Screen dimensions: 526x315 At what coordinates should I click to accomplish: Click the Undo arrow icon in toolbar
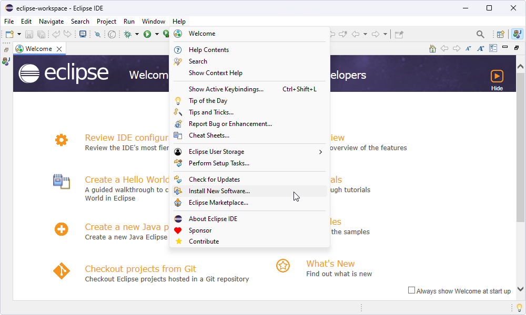(56, 34)
